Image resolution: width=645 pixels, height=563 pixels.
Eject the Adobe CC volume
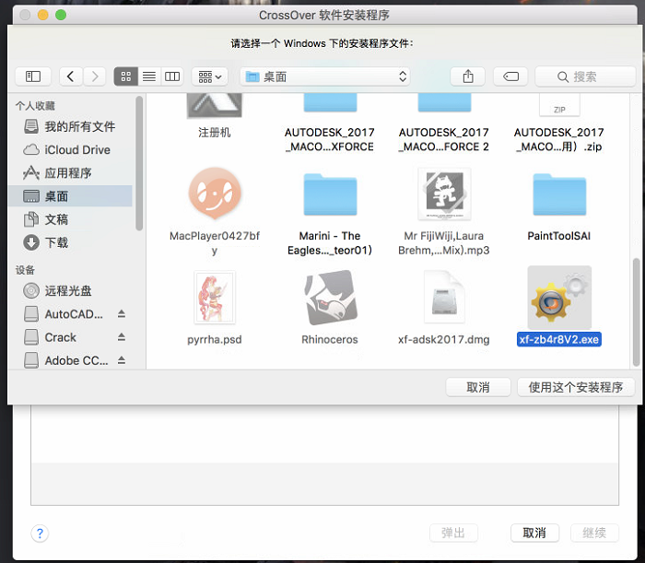[x=122, y=360]
